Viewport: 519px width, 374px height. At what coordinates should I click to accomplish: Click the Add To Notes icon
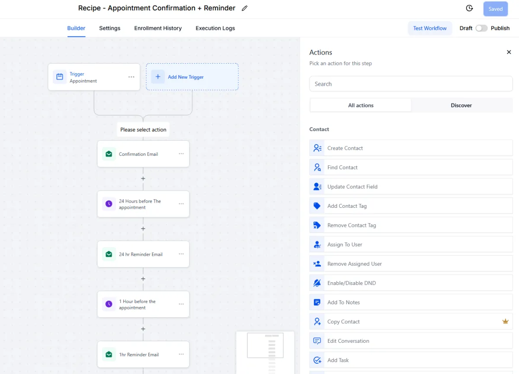point(317,302)
